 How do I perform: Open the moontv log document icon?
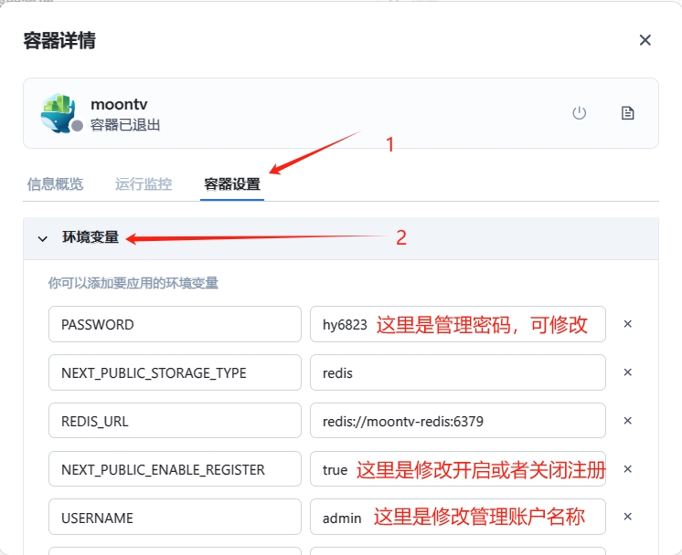pyautogui.click(x=627, y=113)
